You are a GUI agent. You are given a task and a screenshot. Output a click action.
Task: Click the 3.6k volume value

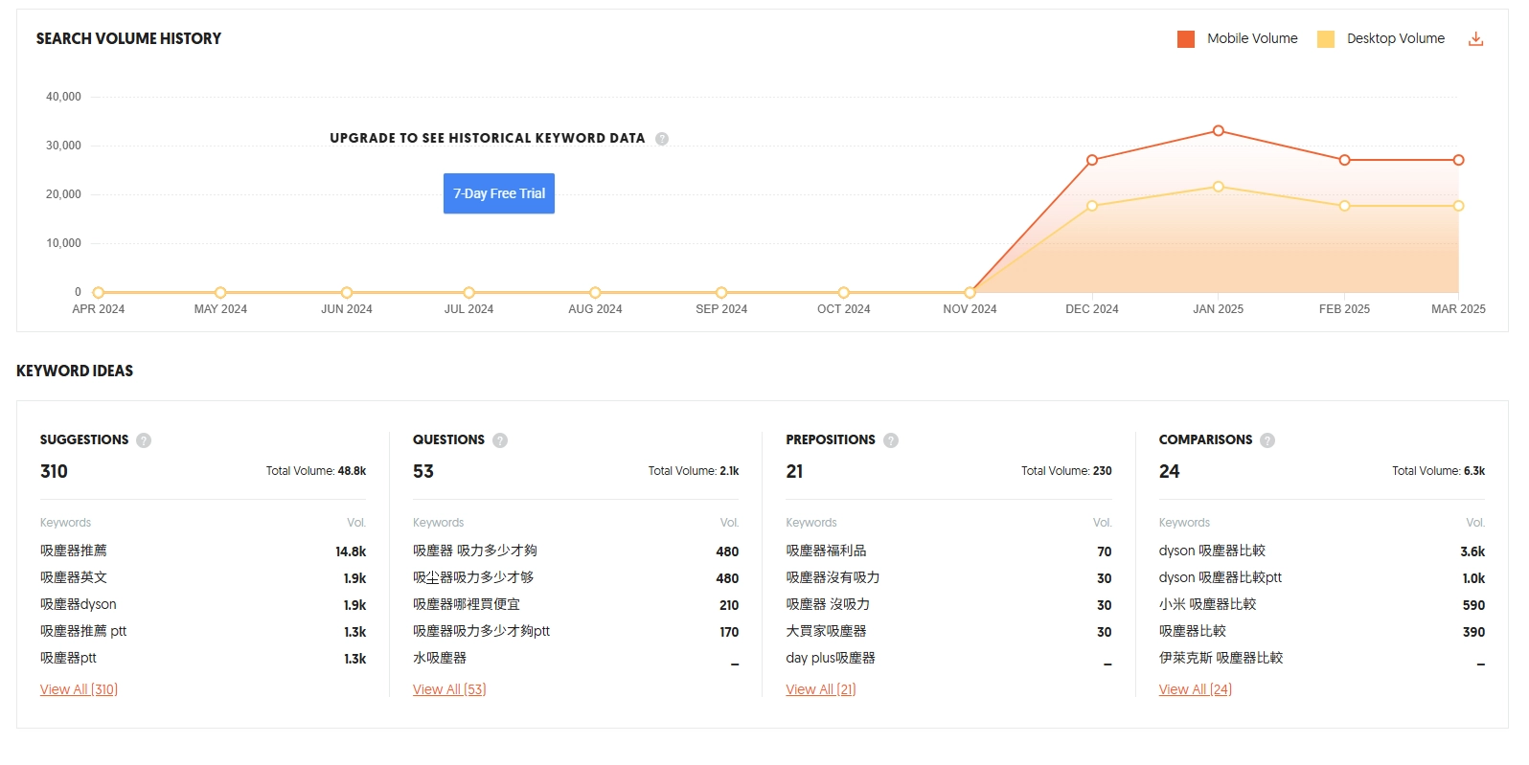(1472, 551)
